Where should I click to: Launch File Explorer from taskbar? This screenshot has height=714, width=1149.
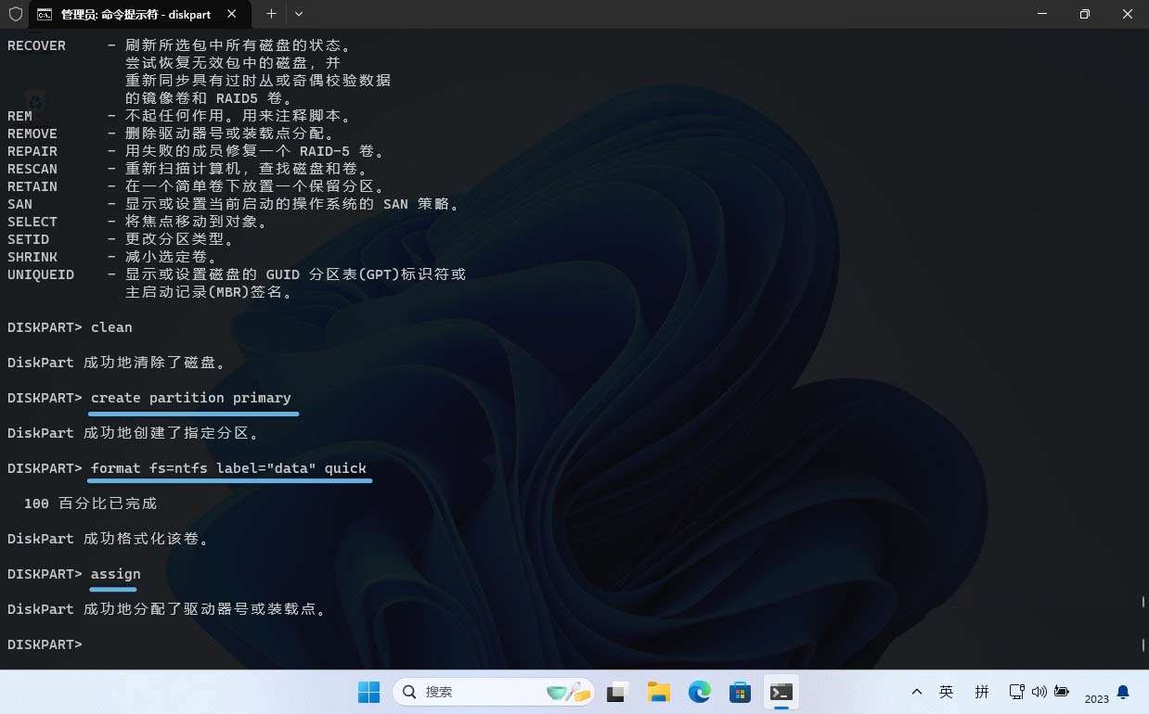point(659,692)
